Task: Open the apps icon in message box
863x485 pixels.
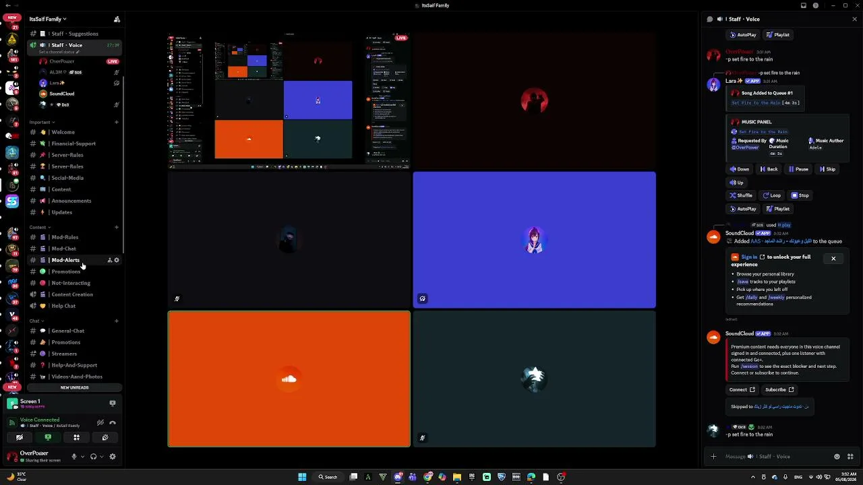Action: 850,457
